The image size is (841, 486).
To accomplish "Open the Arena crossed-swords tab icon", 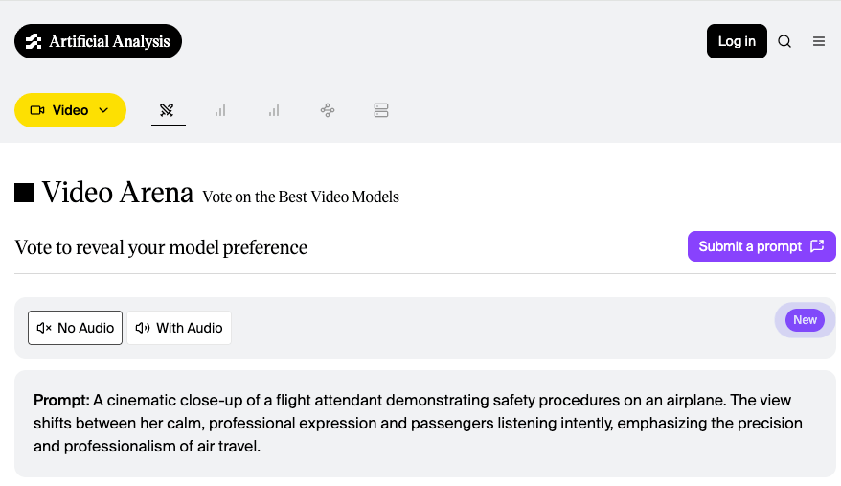I will tap(168, 110).
